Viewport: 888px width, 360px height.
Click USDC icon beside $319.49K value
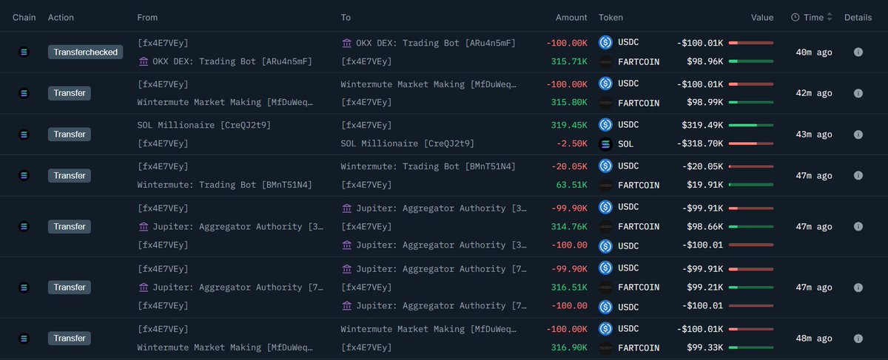pos(605,125)
